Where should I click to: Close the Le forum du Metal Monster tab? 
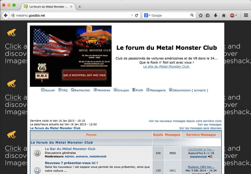point(71,7)
